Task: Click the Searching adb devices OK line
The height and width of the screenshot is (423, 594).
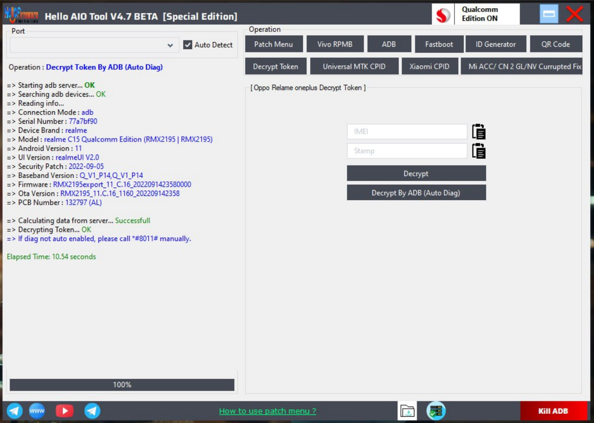Action: click(x=56, y=94)
